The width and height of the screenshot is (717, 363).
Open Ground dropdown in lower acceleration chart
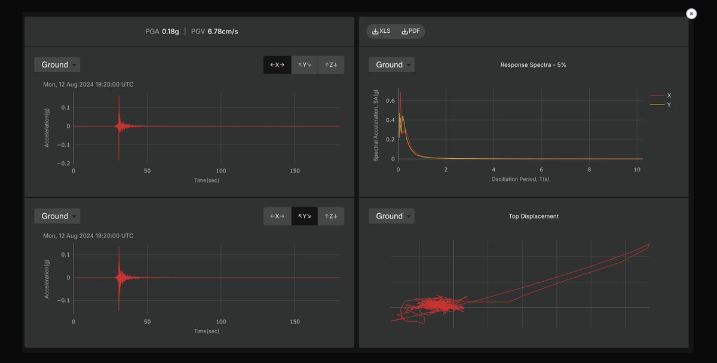coord(57,216)
